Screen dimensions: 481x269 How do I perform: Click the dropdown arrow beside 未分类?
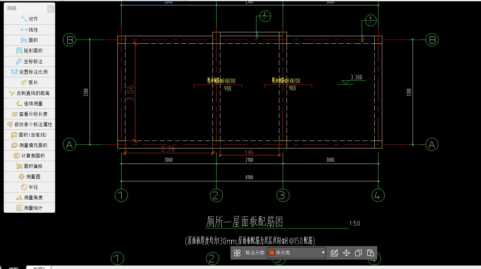323,253
